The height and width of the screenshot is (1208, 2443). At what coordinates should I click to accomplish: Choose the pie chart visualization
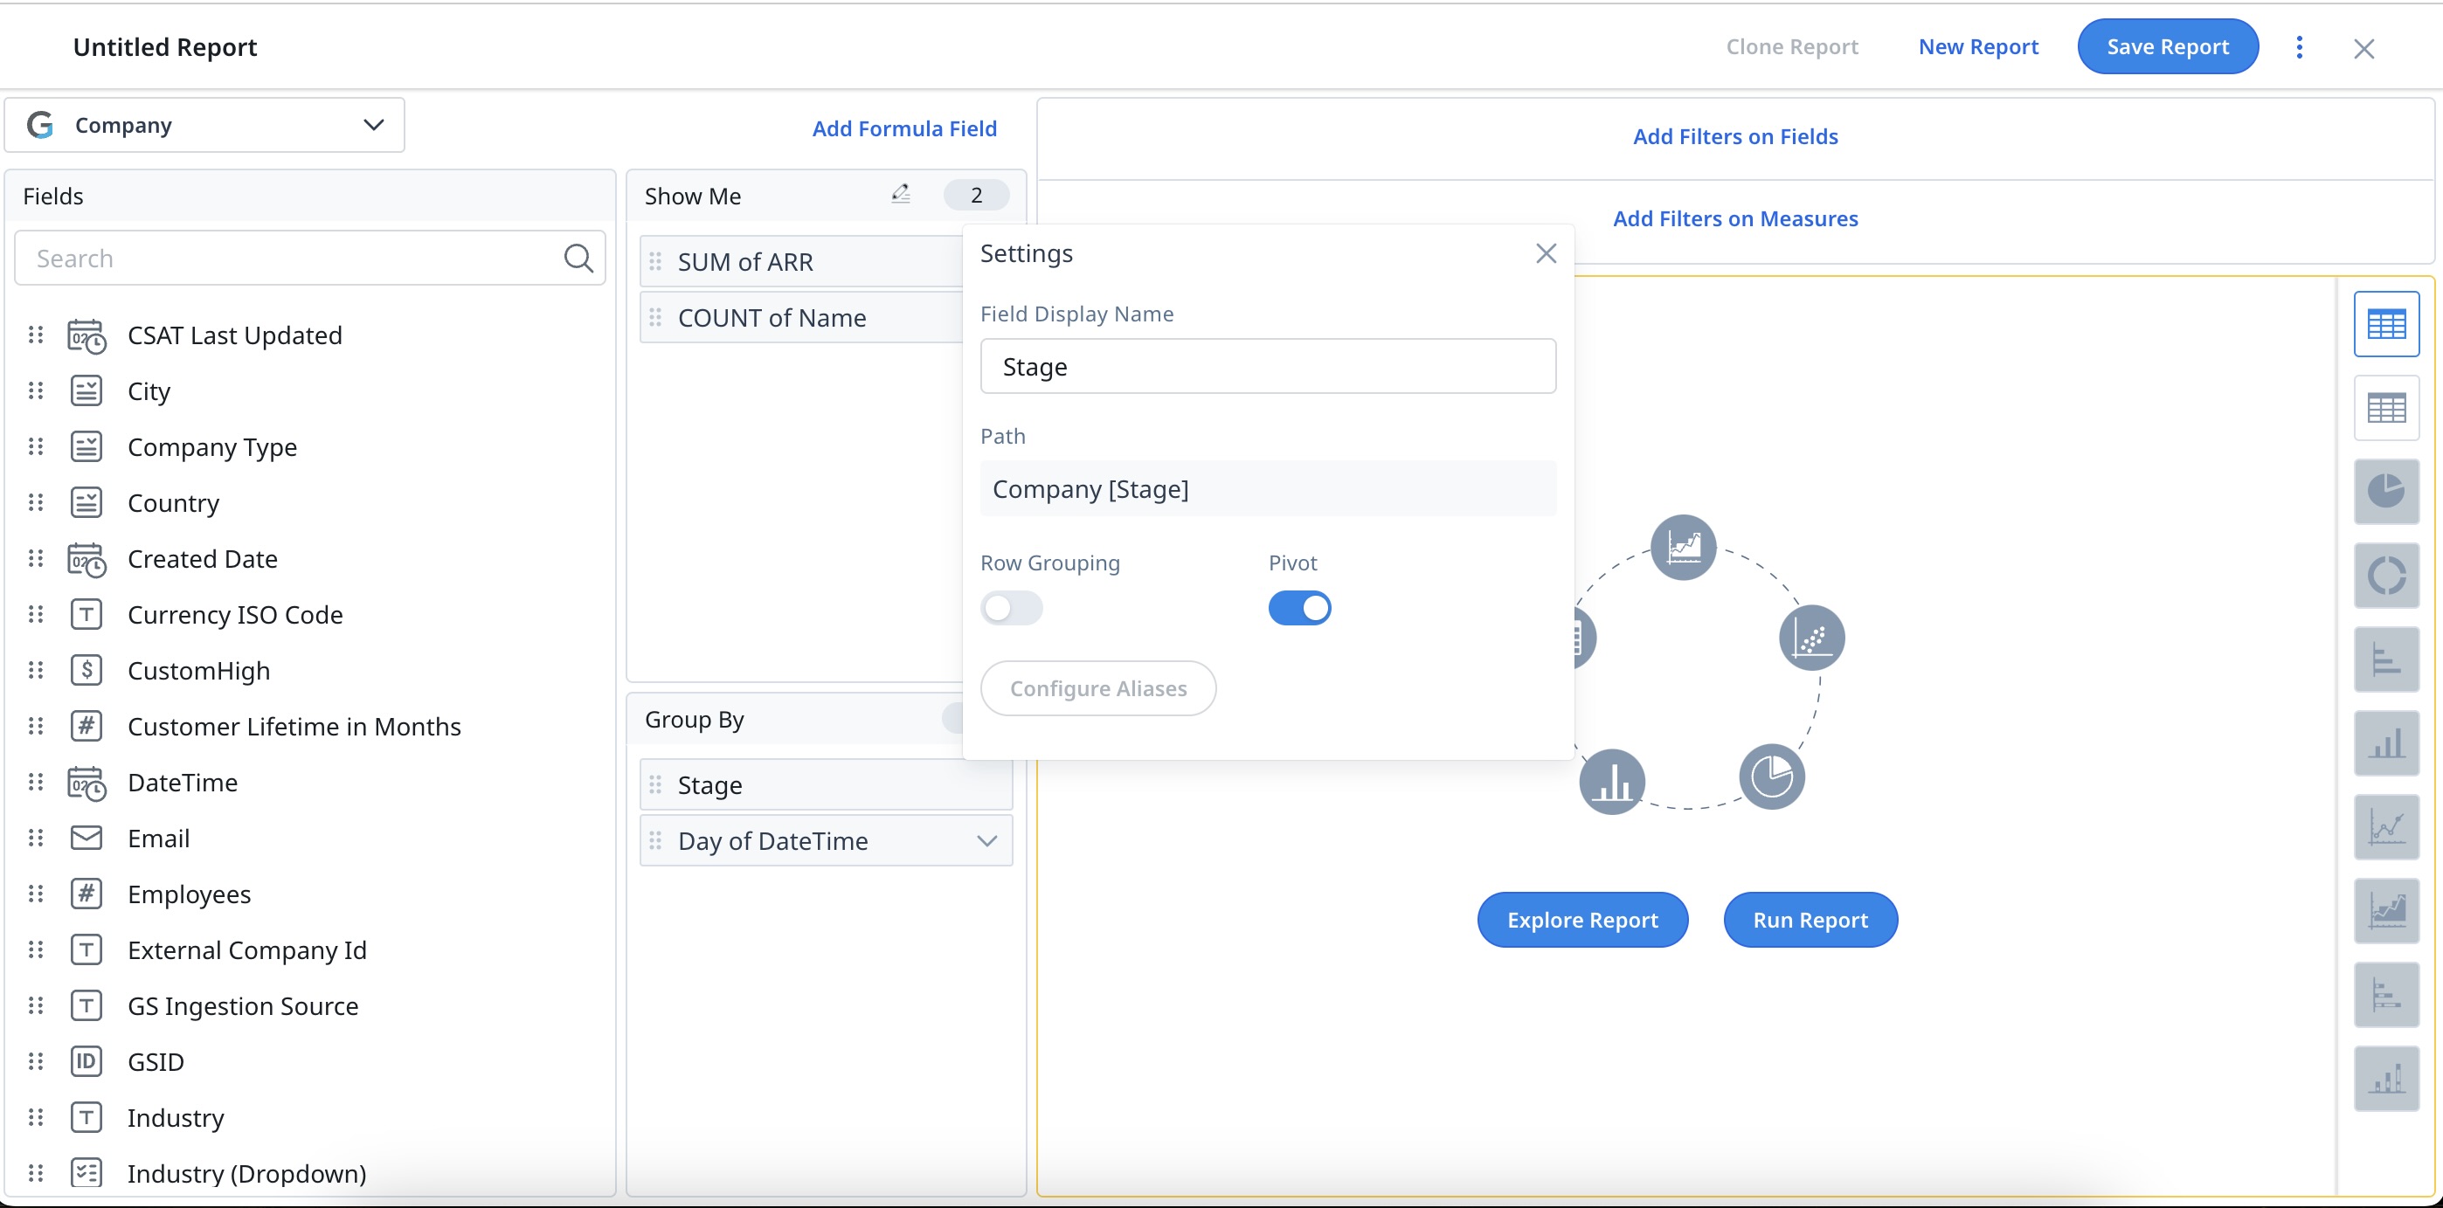pos(2386,492)
